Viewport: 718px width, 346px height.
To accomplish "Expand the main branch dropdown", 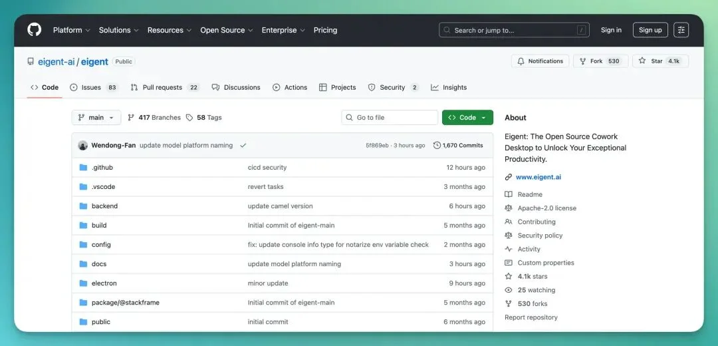I will click(x=96, y=118).
